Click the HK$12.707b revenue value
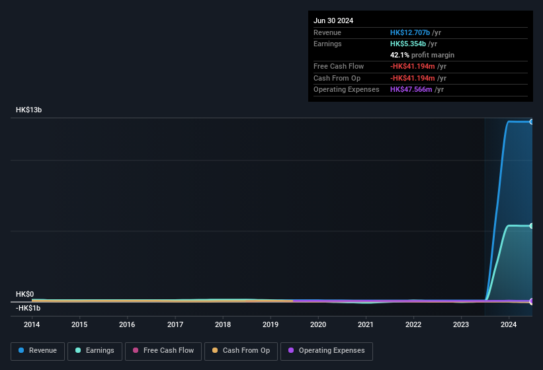Screen dimensions: 543x370 [410, 32]
